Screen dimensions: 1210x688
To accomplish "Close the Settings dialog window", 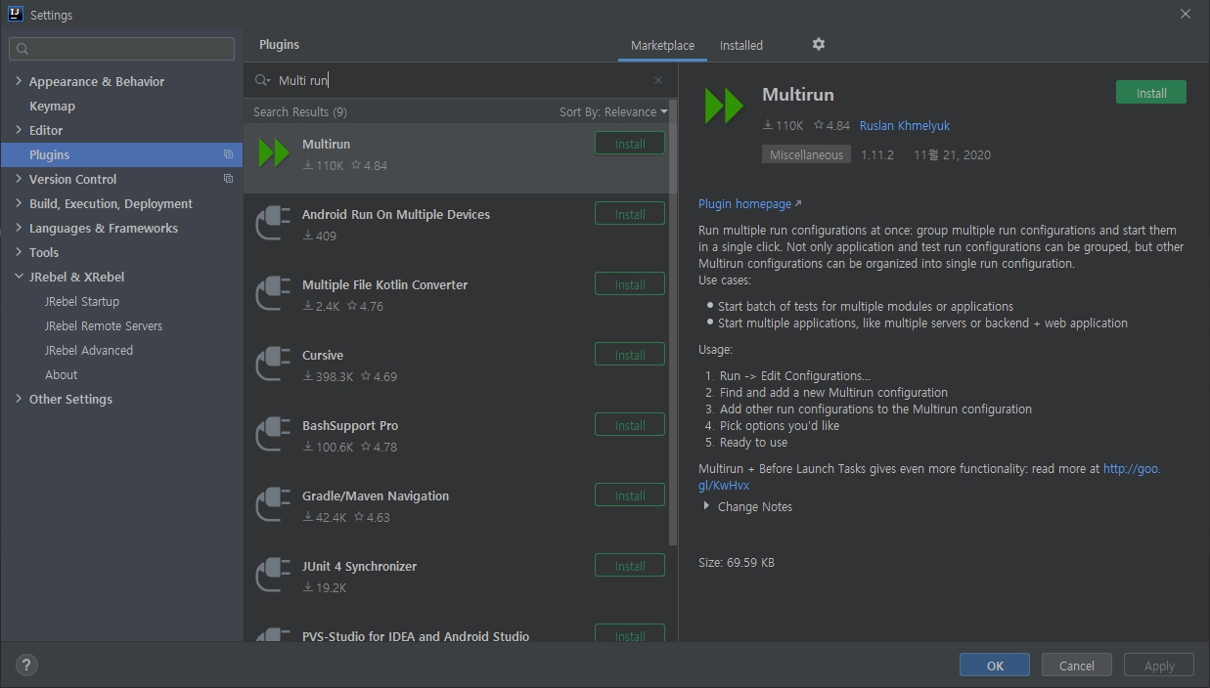I will [1186, 15].
